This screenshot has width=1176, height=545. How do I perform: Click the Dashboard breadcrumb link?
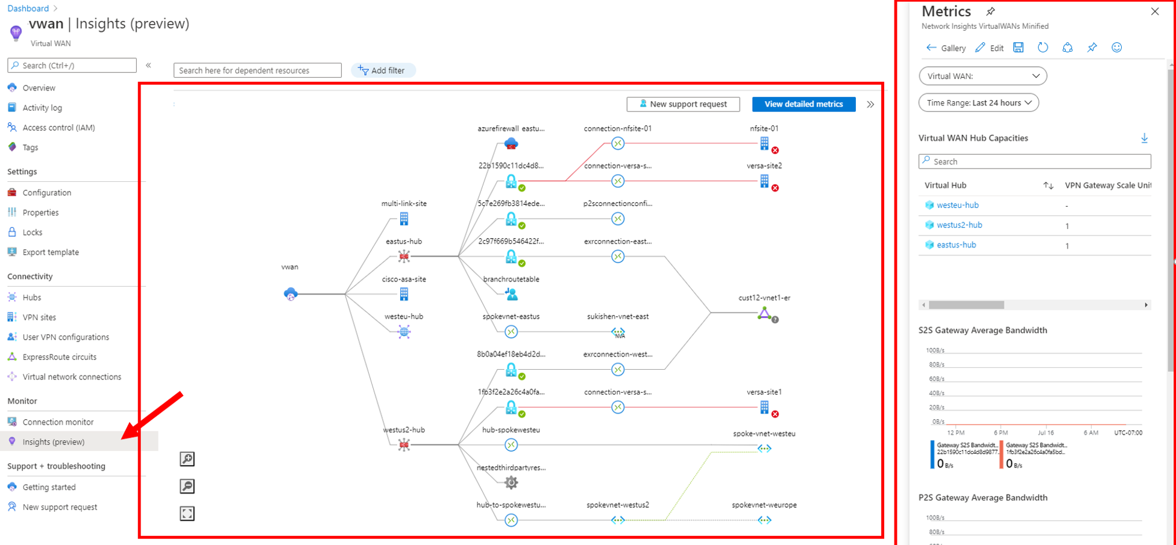point(28,8)
